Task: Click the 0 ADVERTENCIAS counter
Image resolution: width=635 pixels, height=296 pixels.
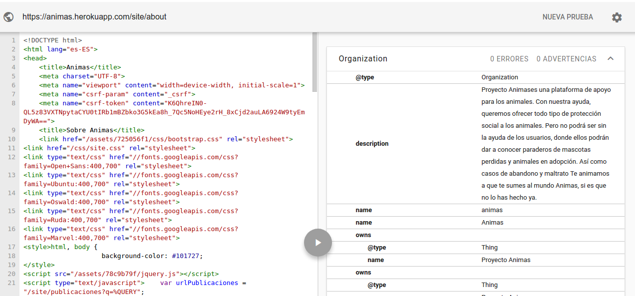Action: 567,59
